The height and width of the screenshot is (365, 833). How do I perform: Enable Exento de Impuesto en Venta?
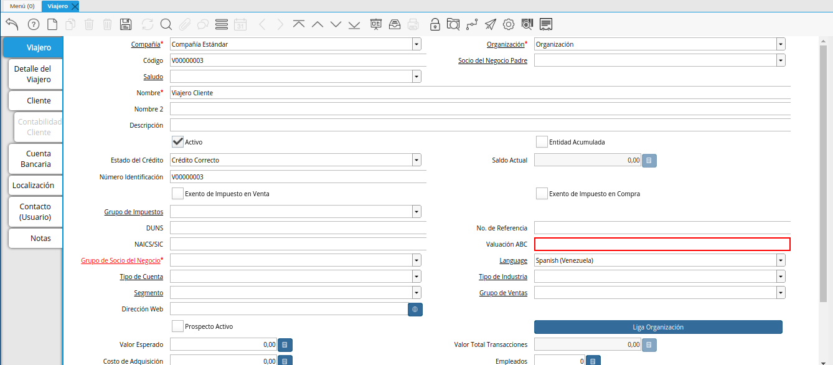177,193
